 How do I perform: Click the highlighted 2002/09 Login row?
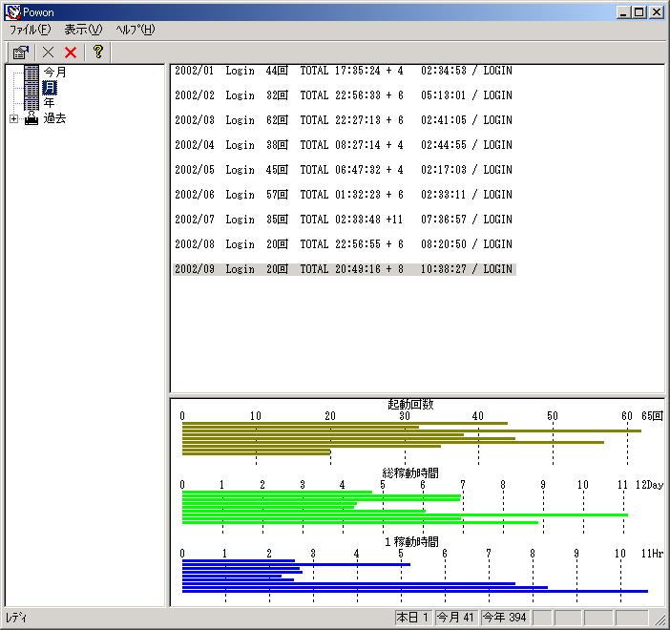coord(344,269)
